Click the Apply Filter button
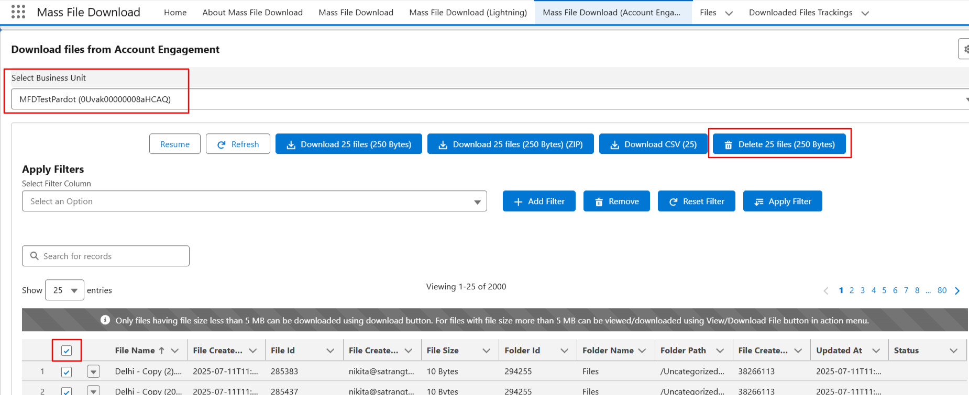 [783, 201]
